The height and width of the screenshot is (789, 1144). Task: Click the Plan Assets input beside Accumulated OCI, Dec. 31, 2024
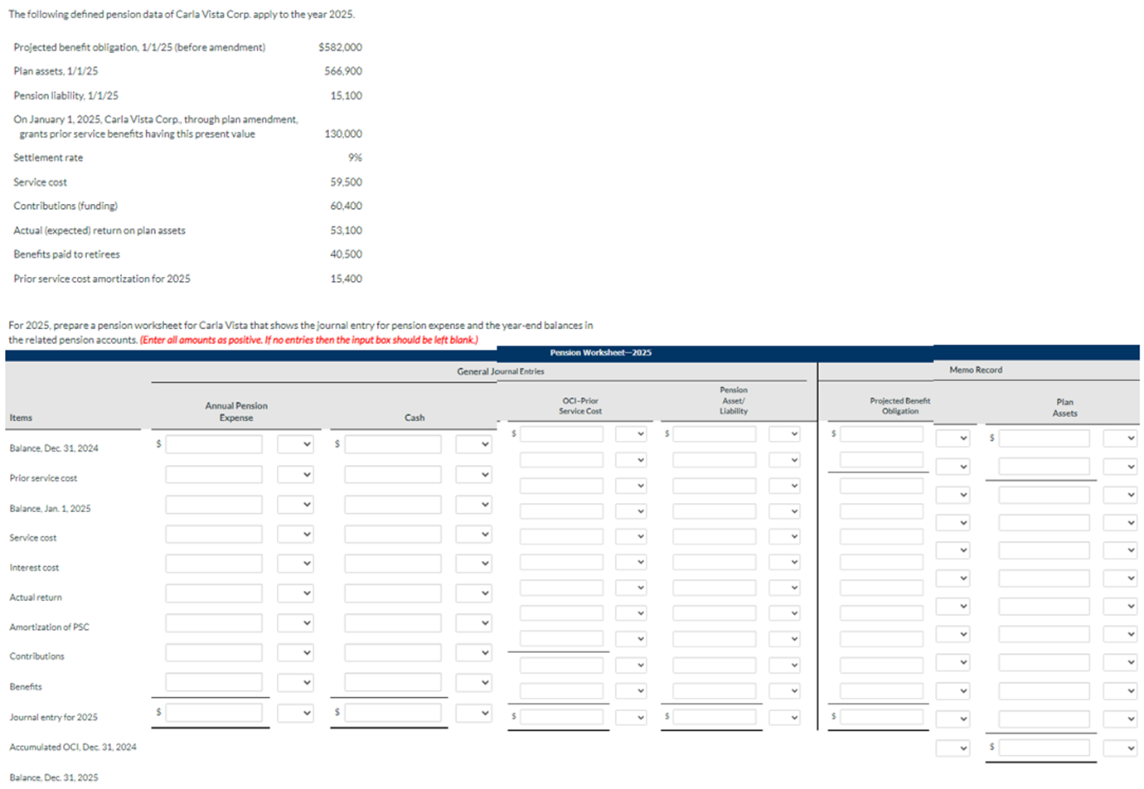tap(1043, 747)
